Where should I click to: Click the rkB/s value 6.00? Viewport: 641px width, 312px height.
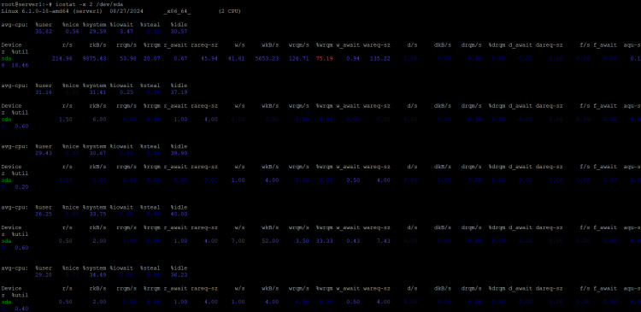coord(99,120)
